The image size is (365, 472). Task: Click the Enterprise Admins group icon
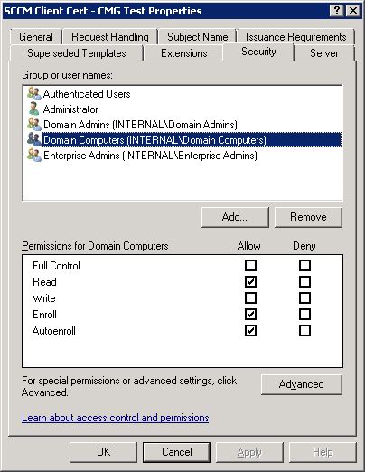click(33, 155)
